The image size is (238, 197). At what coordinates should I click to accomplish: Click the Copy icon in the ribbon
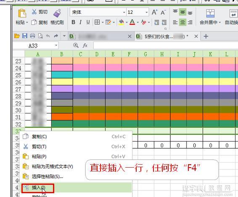(34, 22)
